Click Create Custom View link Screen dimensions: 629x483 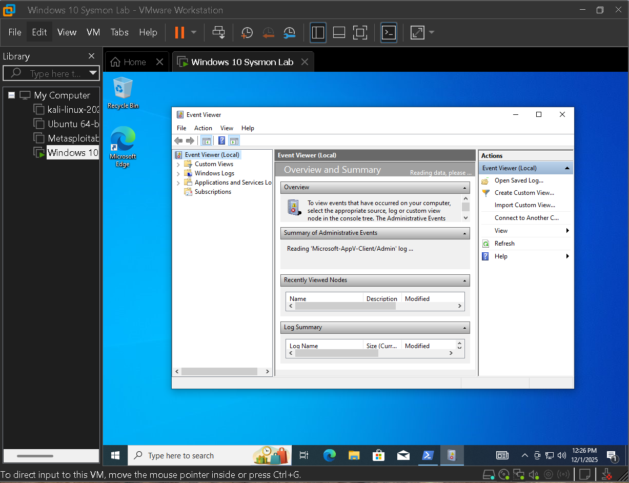(523, 193)
